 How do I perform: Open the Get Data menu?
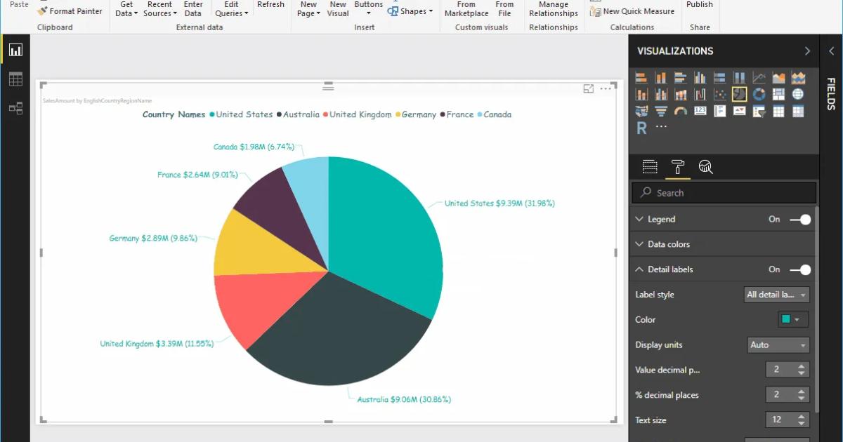125,8
